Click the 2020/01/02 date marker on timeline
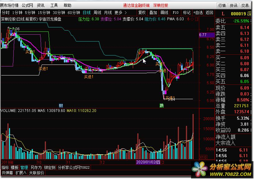 click(148, 162)
